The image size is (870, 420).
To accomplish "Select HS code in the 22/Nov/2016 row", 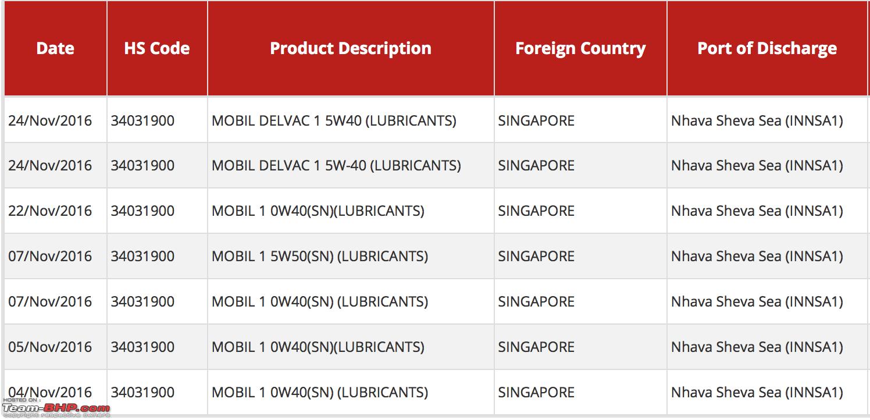I will click(157, 211).
